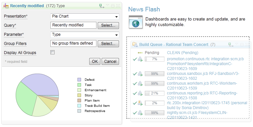Click checkmark beside continuous.reporting.jcb build

tap(135, 93)
